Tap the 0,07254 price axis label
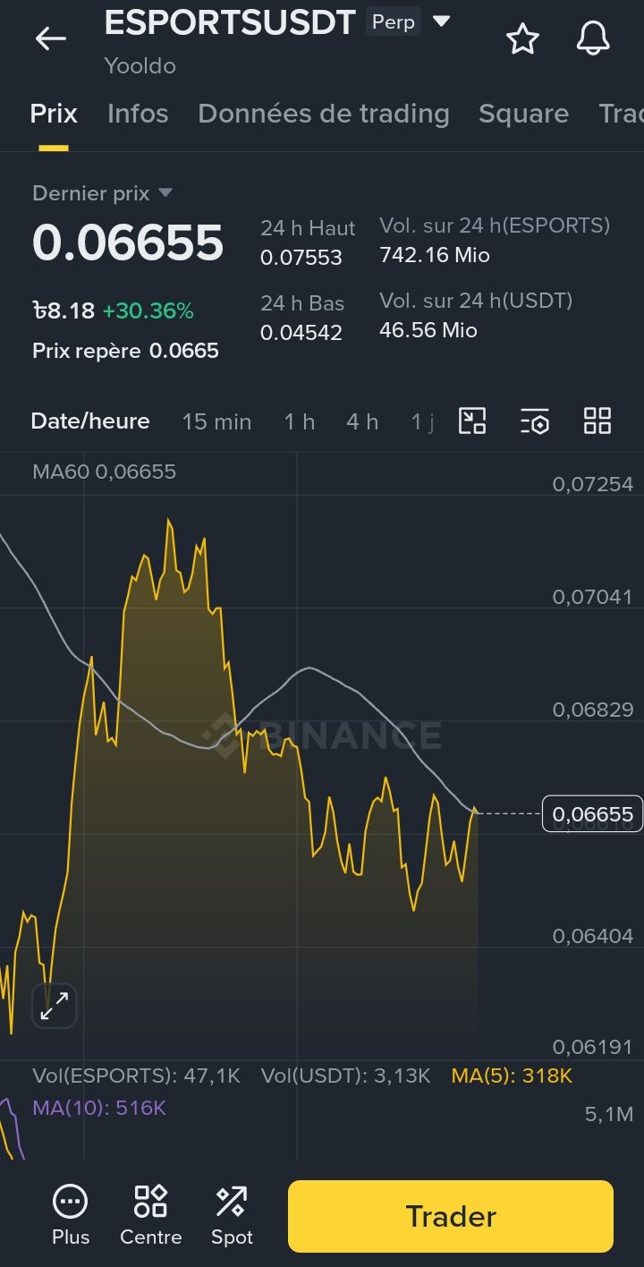Viewport: 644px width, 1267px height. [x=593, y=484]
